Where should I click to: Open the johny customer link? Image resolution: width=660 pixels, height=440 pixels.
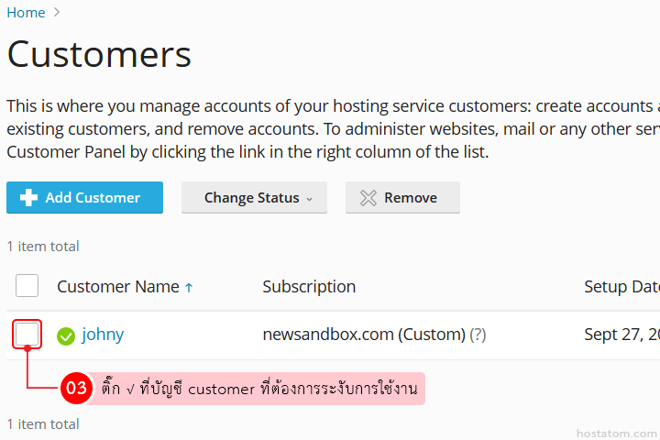coord(103,335)
